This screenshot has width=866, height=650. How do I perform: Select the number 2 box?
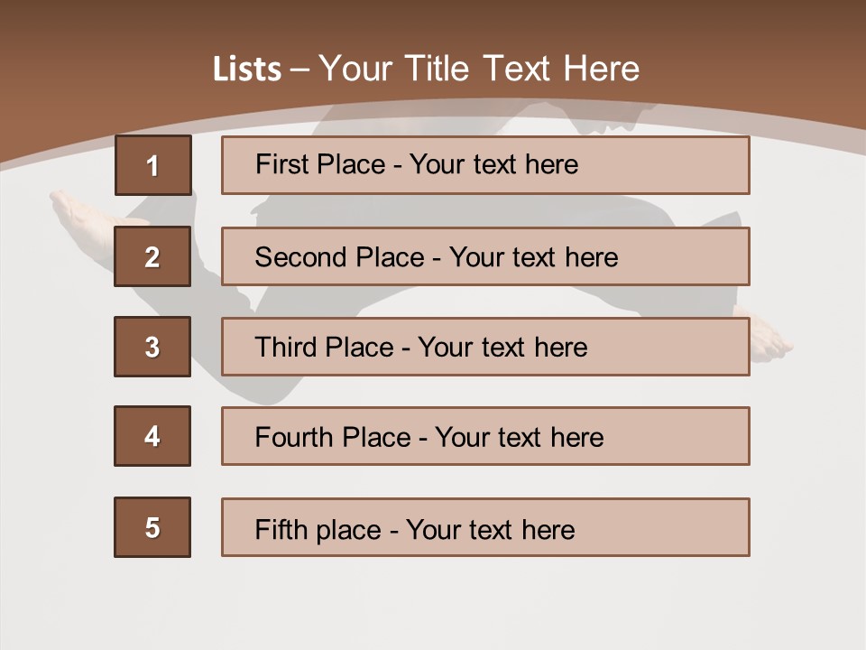click(152, 256)
